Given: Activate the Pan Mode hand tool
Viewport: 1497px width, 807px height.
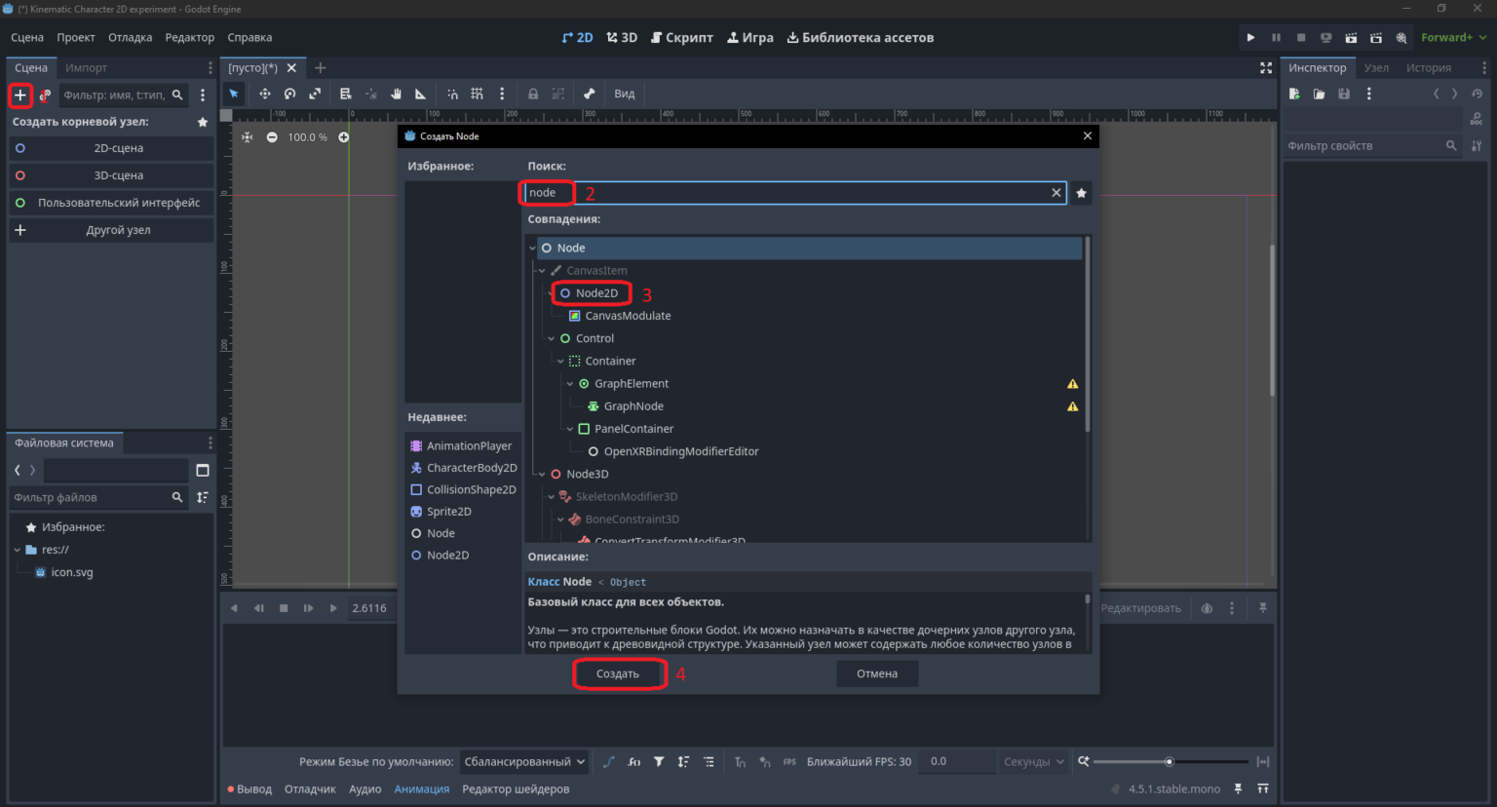Looking at the screenshot, I should click(x=397, y=94).
